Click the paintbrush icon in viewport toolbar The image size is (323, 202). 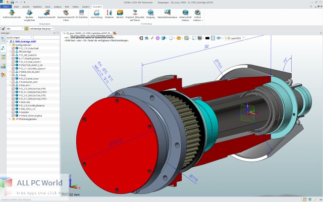tap(152, 38)
